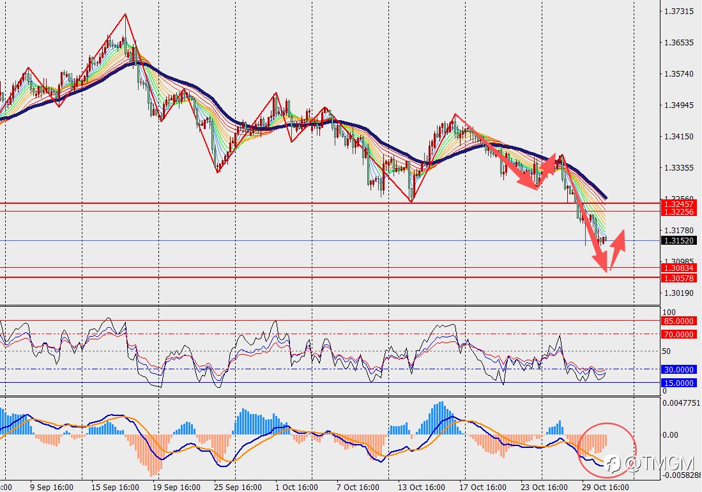
Task: Click the 1.32256 red price label
Action: click(x=679, y=211)
